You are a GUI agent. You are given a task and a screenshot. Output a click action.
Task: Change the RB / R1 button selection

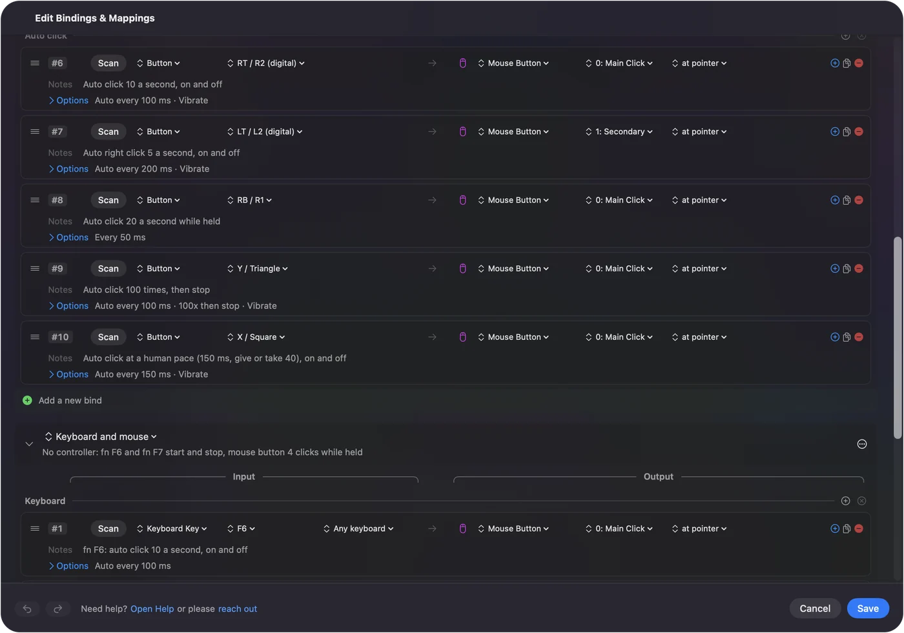(x=249, y=200)
